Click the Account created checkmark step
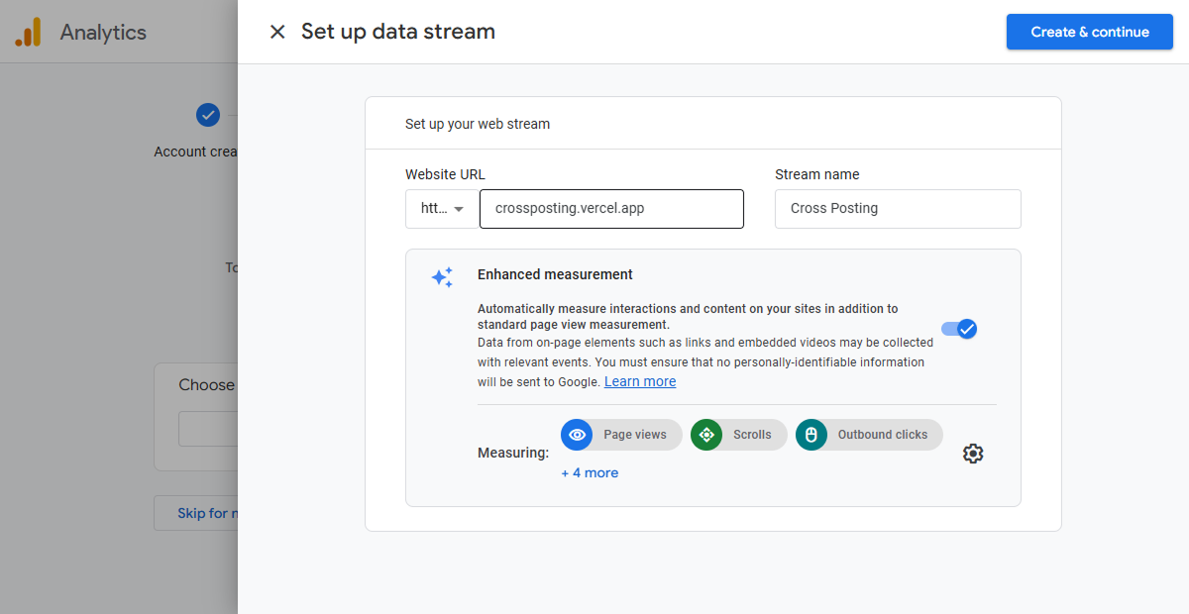 pyautogui.click(x=208, y=115)
